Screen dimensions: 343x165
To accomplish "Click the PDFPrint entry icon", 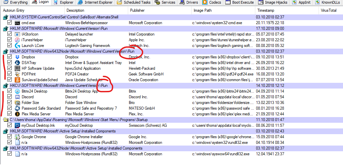I will (17, 74).
